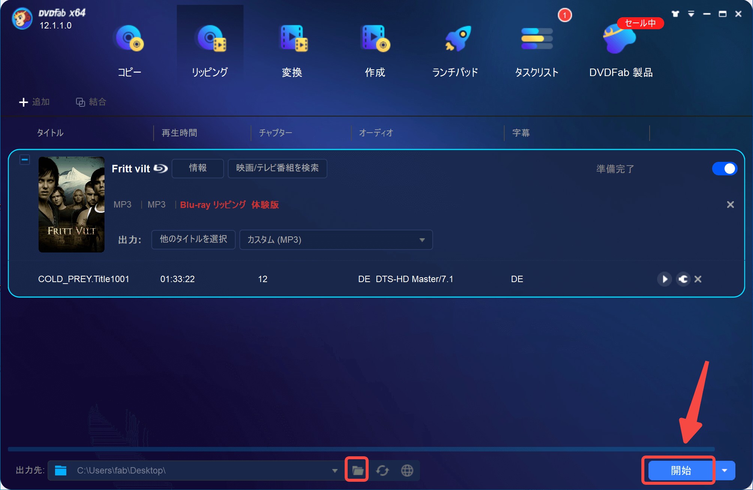Click the Blu-ray disc icon beside Fritt vilt

tap(161, 169)
